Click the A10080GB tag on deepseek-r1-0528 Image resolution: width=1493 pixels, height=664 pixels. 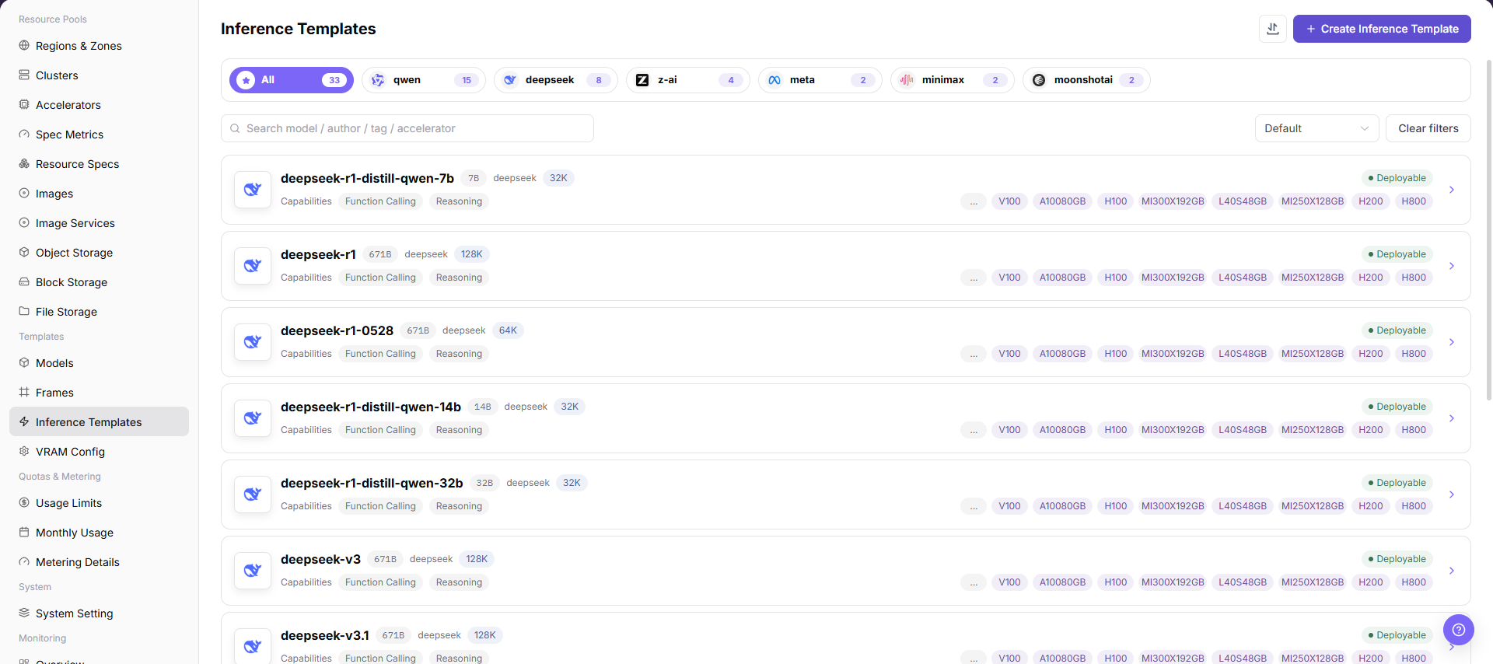pyautogui.click(x=1062, y=354)
